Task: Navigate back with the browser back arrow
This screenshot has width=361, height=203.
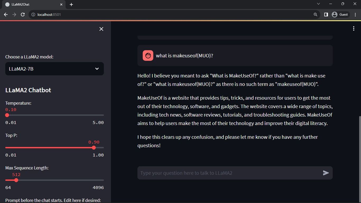Action: coord(6,15)
